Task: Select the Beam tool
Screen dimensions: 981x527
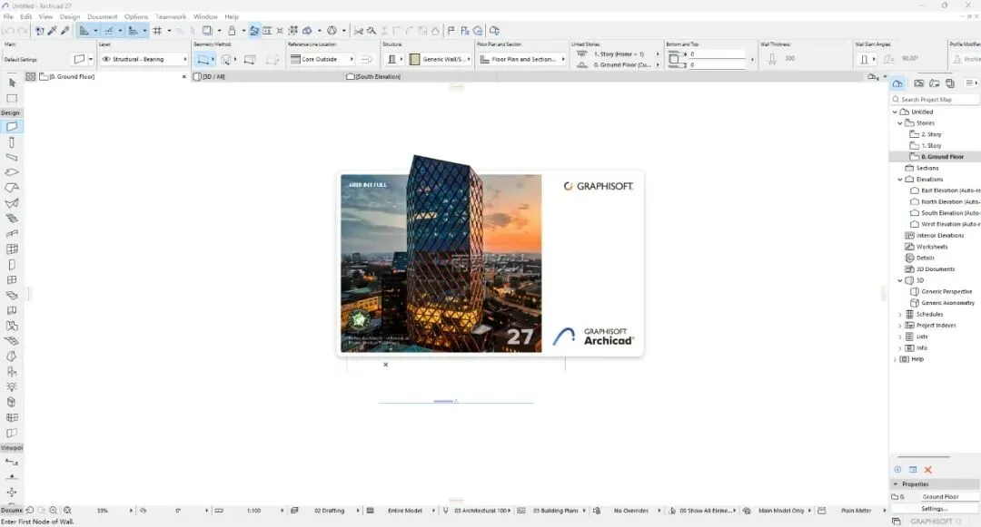Action: pyautogui.click(x=12, y=157)
